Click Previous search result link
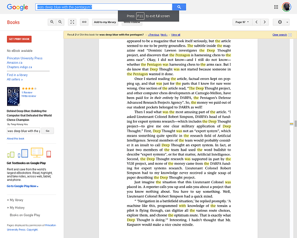 [153, 35]
